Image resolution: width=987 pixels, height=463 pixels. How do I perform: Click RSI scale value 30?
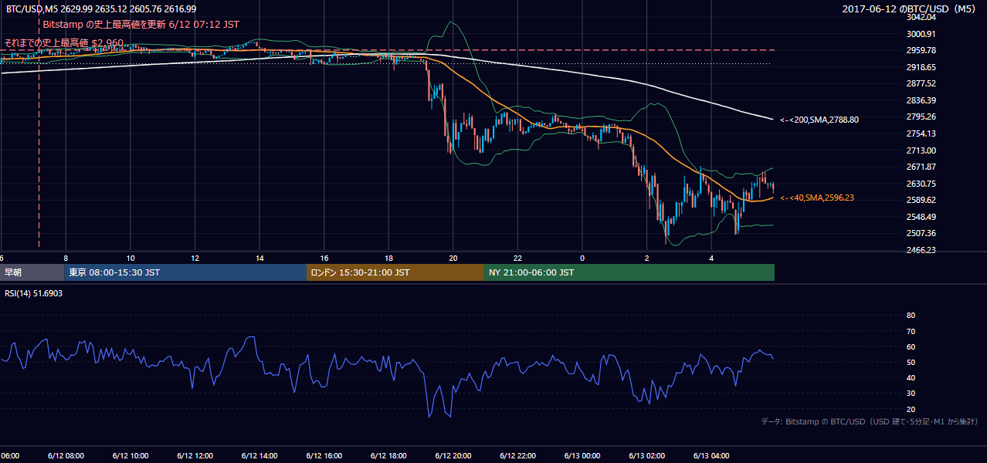pyautogui.click(x=911, y=394)
